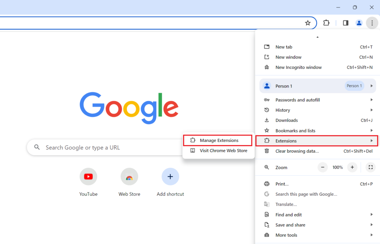Click the History clock icon

(x=266, y=110)
